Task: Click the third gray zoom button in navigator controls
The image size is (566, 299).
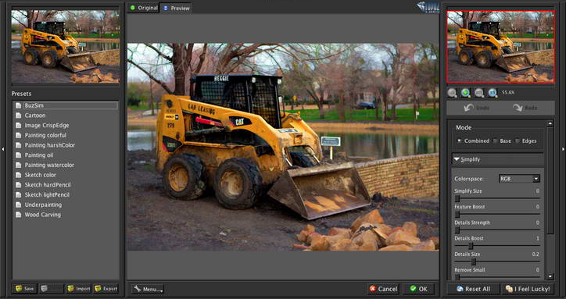Action: coord(479,93)
